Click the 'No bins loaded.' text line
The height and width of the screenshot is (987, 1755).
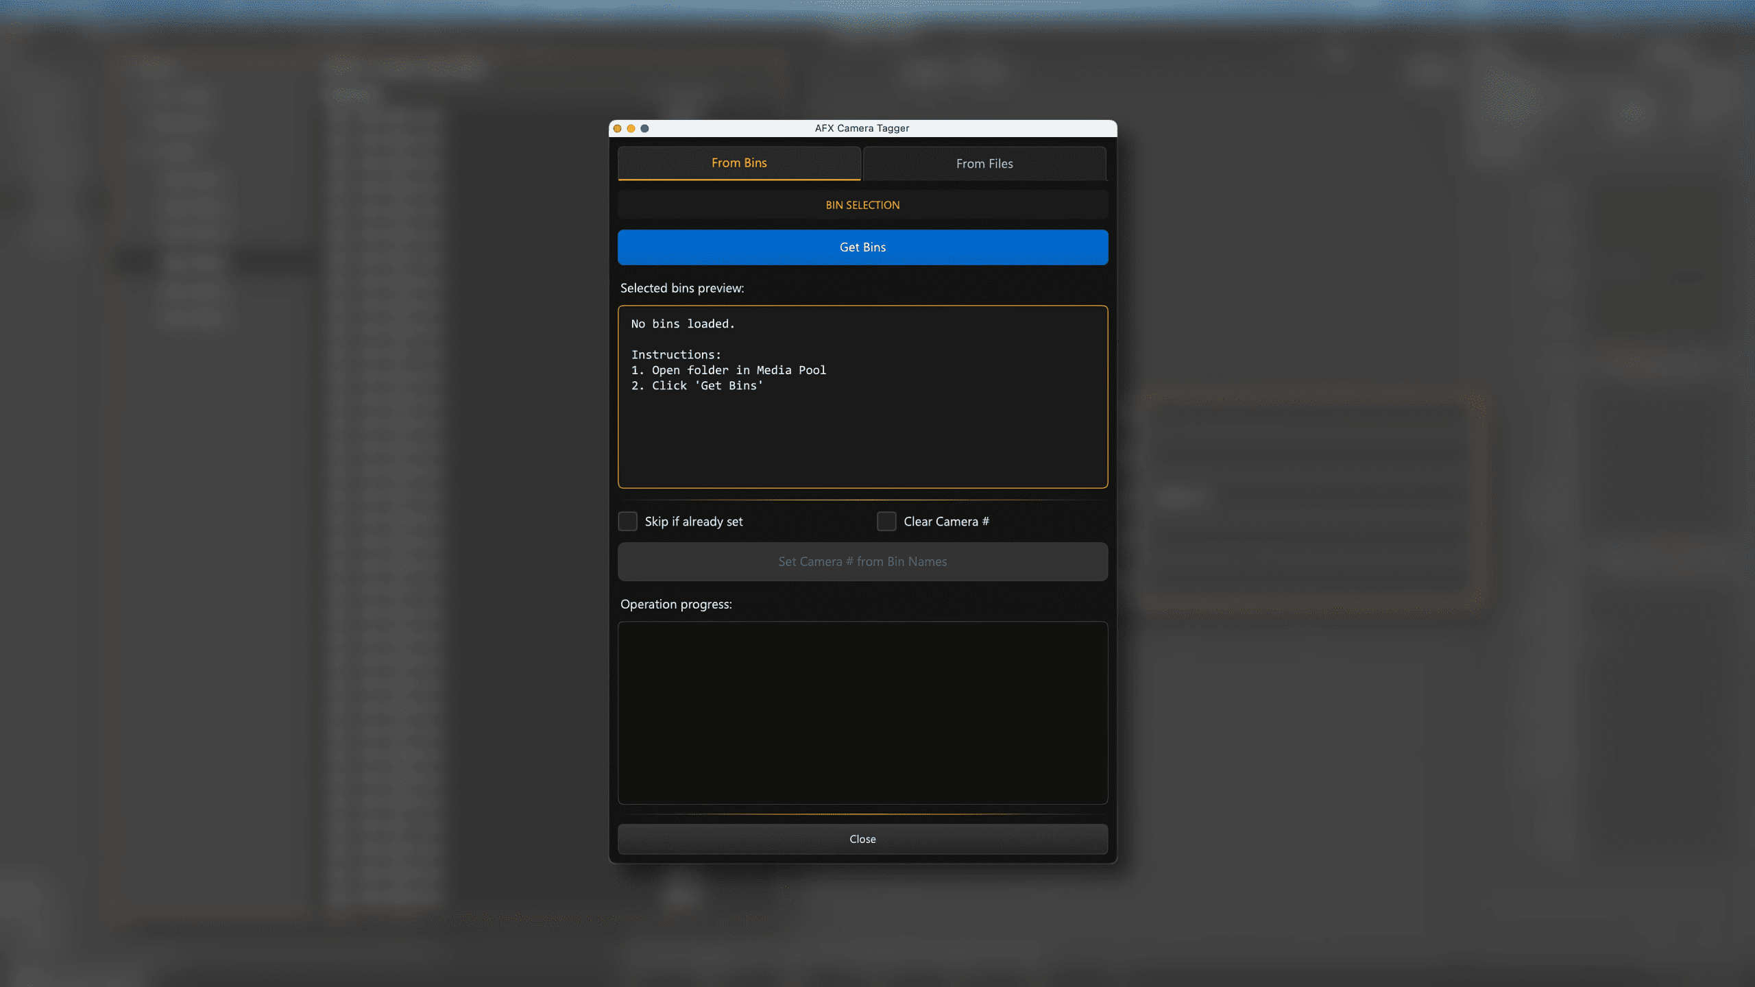click(682, 324)
